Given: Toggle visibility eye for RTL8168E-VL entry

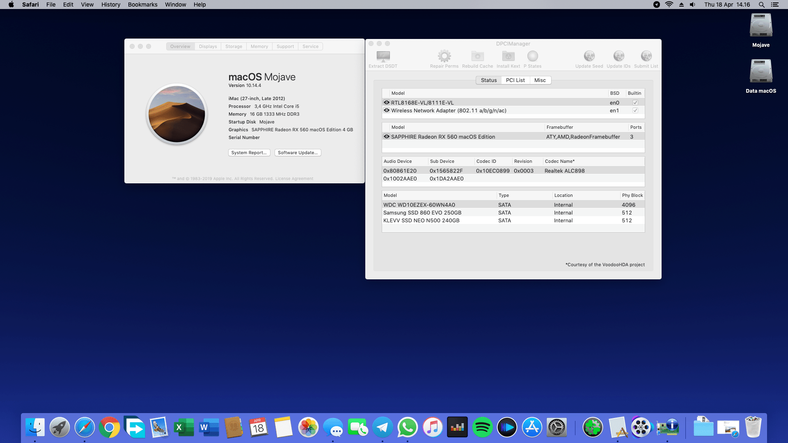Looking at the screenshot, I should click(x=386, y=103).
